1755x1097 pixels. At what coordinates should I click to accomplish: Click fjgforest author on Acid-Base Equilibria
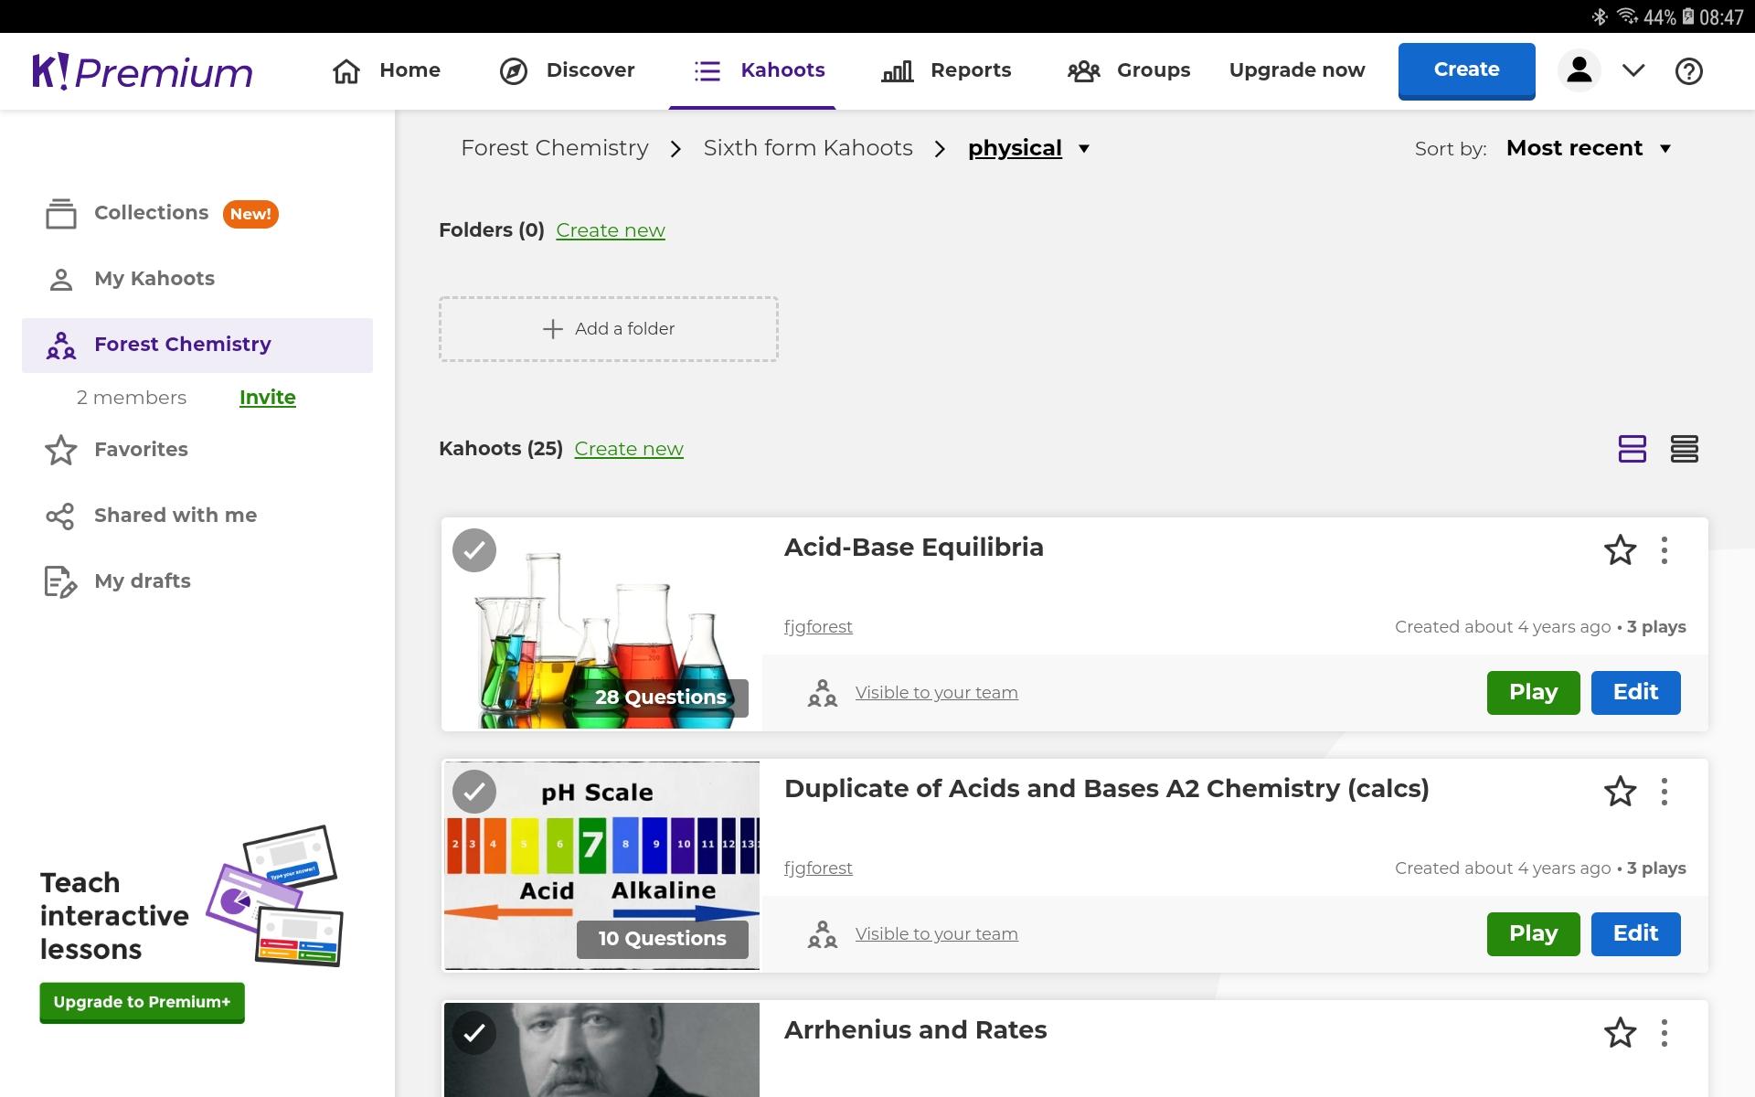click(x=818, y=627)
